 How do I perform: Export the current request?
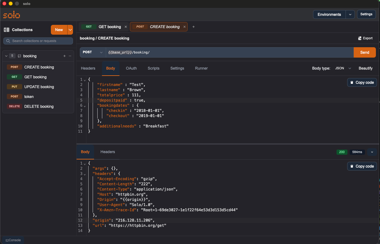[x=365, y=38]
